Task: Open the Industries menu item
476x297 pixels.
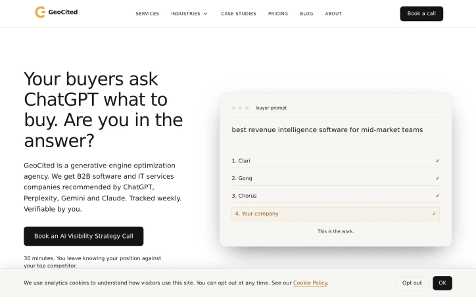Action: 185,14
